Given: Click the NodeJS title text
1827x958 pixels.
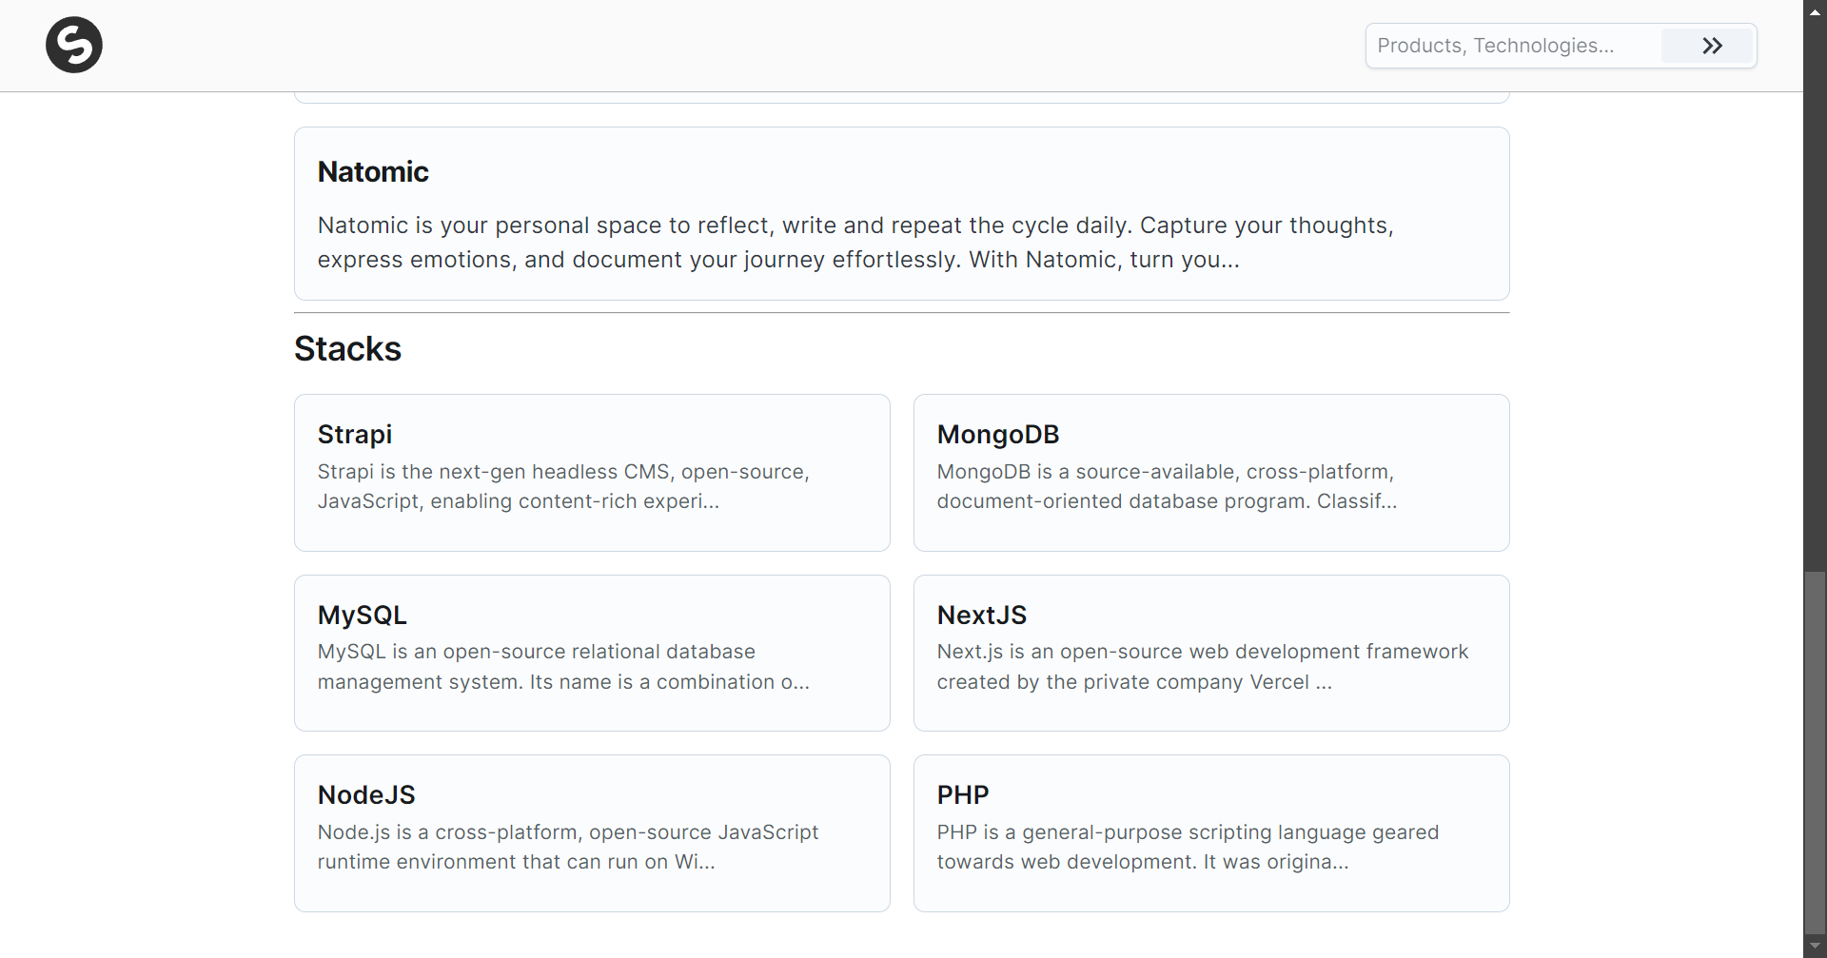Looking at the screenshot, I should [x=366, y=795].
